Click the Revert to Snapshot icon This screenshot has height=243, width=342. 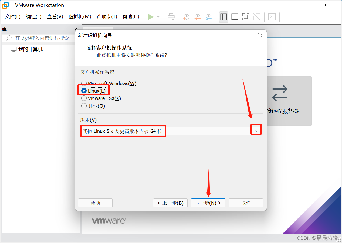(197, 17)
